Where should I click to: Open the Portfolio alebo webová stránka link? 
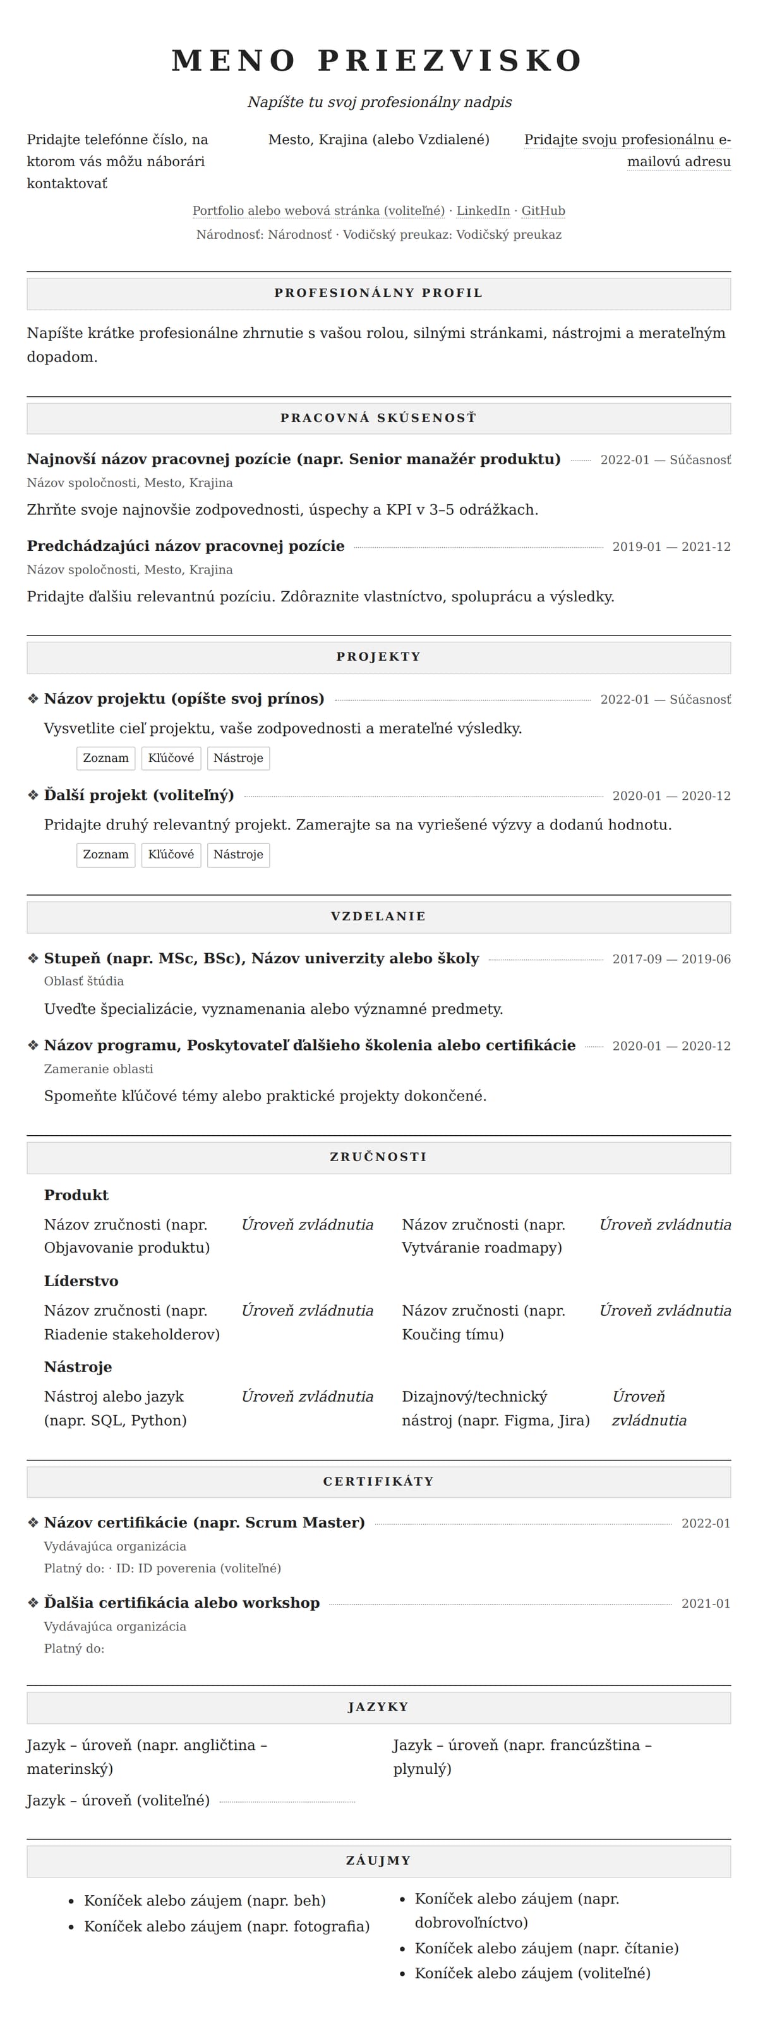coord(318,210)
